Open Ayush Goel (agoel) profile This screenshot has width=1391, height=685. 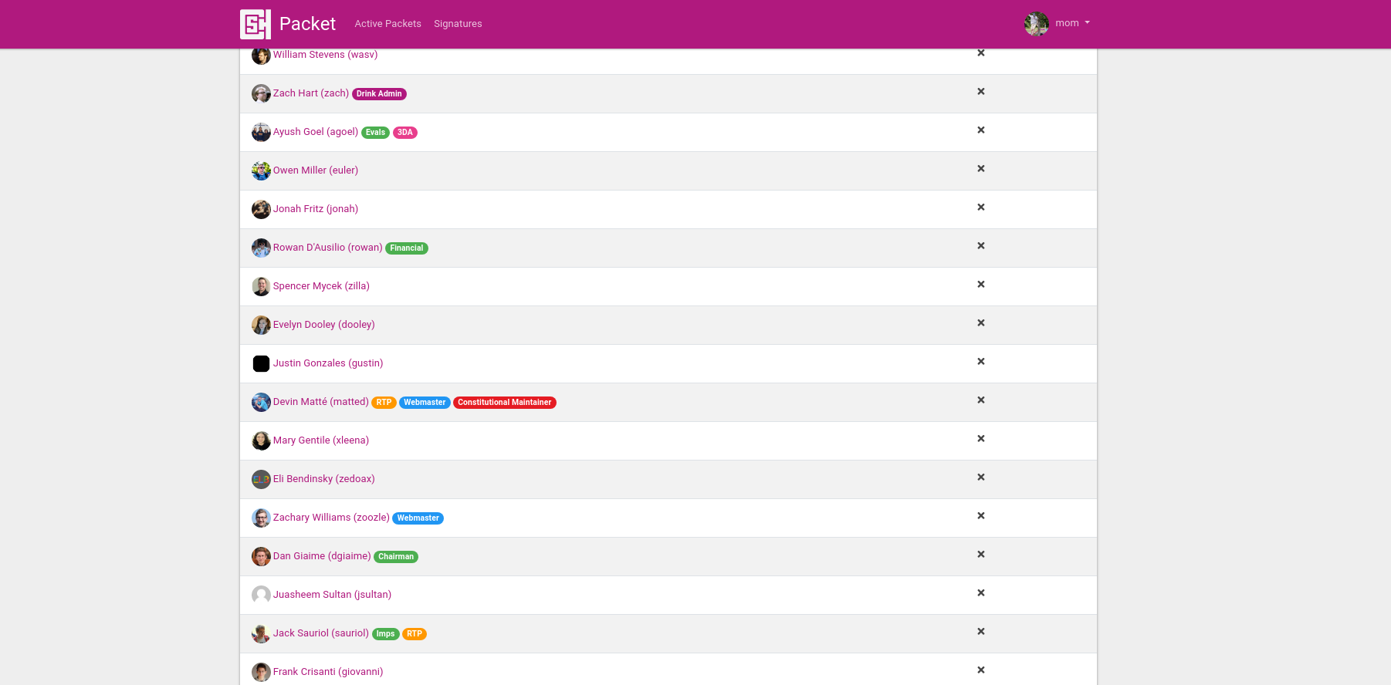[316, 132]
